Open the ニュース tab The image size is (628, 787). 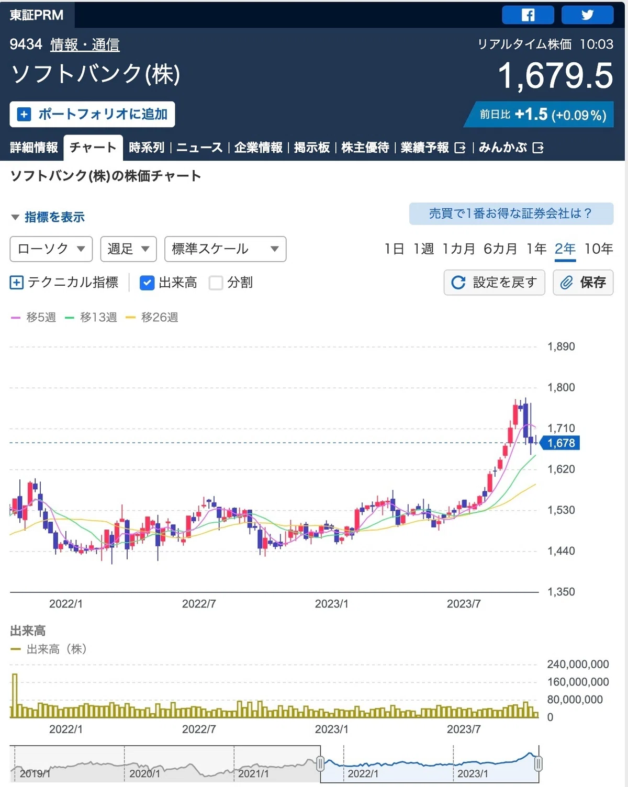coord(199,148)
